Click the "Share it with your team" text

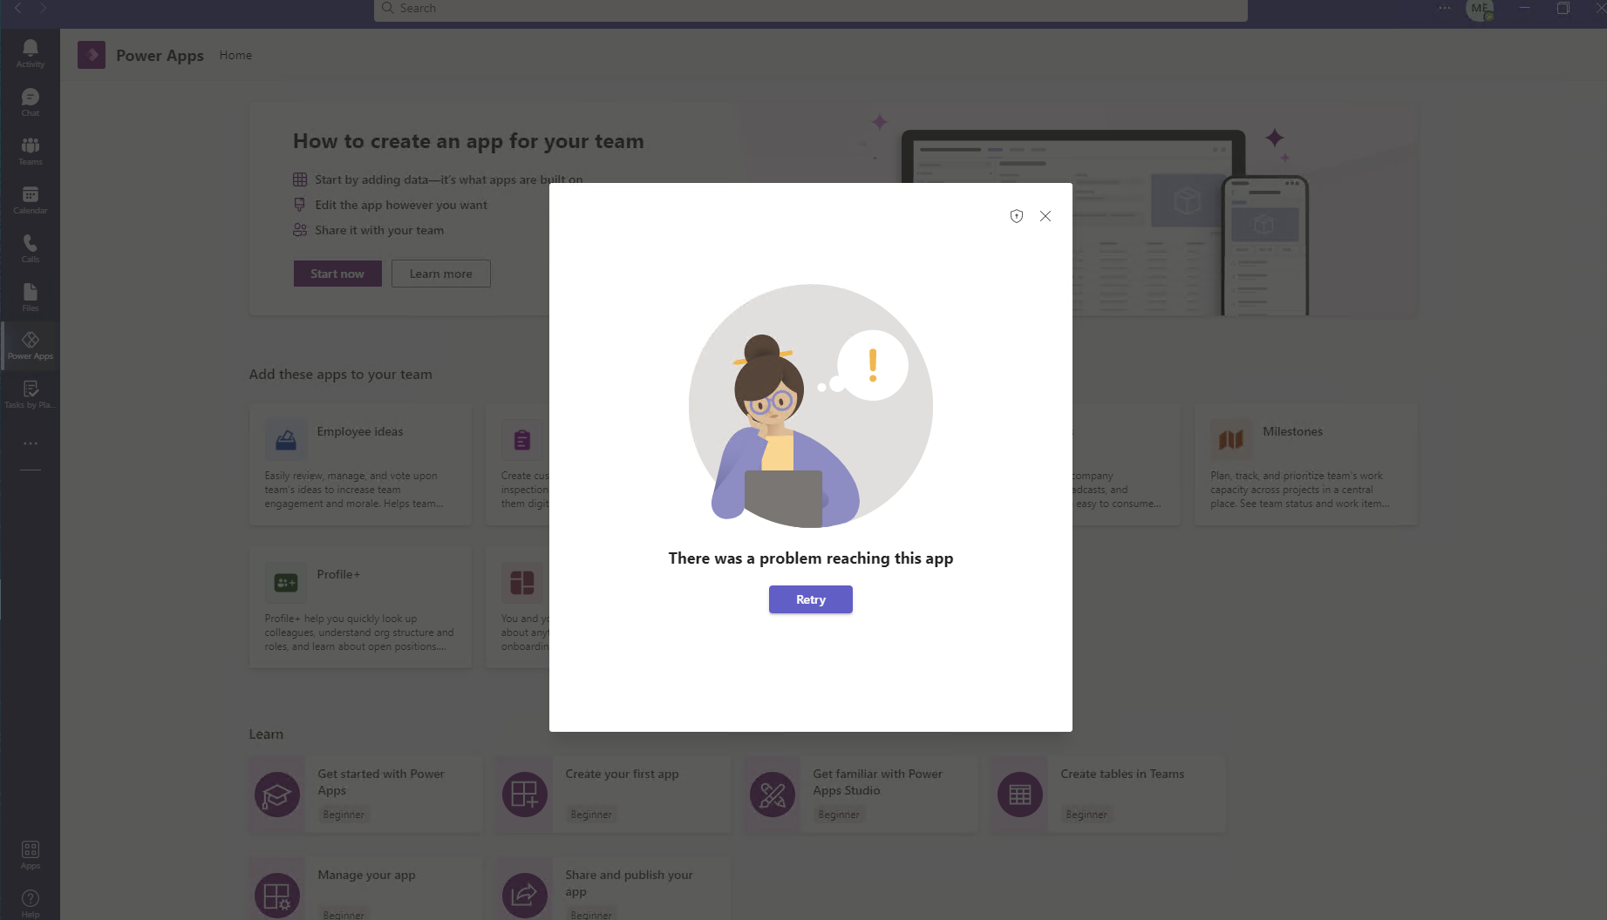(379, 230)
